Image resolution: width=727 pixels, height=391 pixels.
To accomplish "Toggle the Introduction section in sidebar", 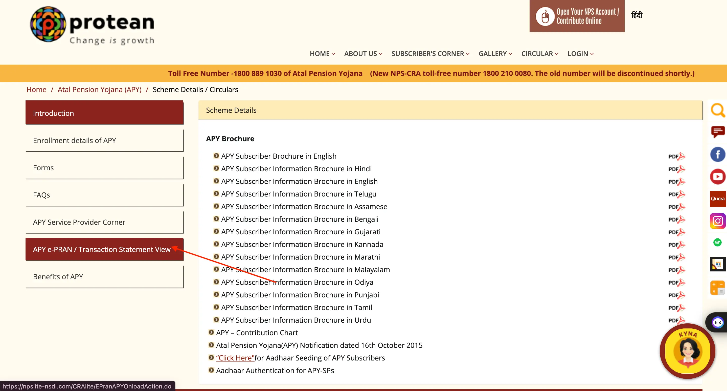I will [104, 113].
